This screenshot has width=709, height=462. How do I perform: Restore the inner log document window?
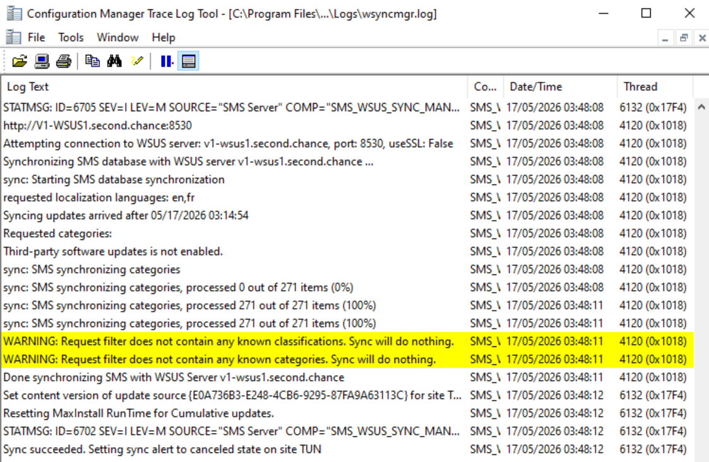(x=684, y=38)
